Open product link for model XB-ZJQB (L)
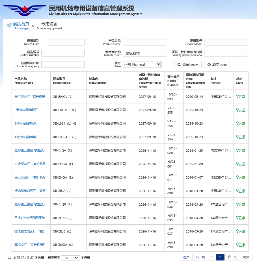The image size is (257, 265). point(30,204)
